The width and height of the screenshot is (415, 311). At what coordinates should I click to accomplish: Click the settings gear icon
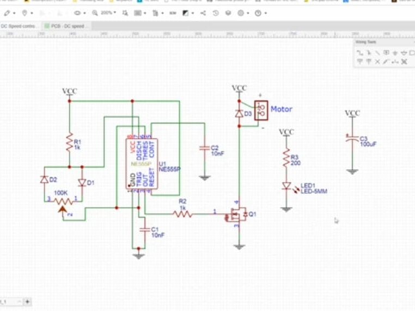(241, 13)
